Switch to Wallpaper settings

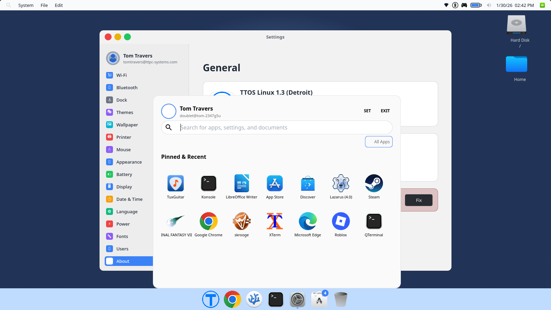pos(129,125)
